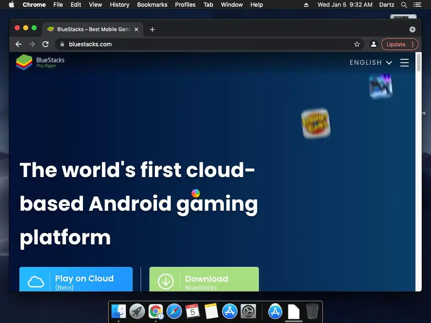Open the View menu

point(96,5)
